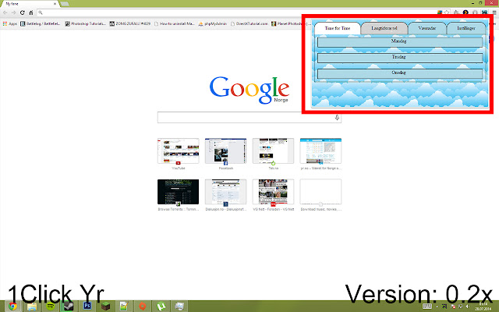This screenshot has height=312, width=499.
Task: Open the orange circular taskbar icon
Action: (x=143, y=307)
